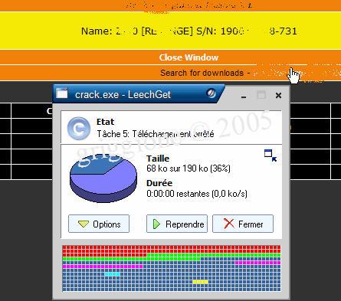Image resolution: width=341 pixels, height=301 pixels.
Task: Click the red X icon on Fermer
Action: click(228, 224)
